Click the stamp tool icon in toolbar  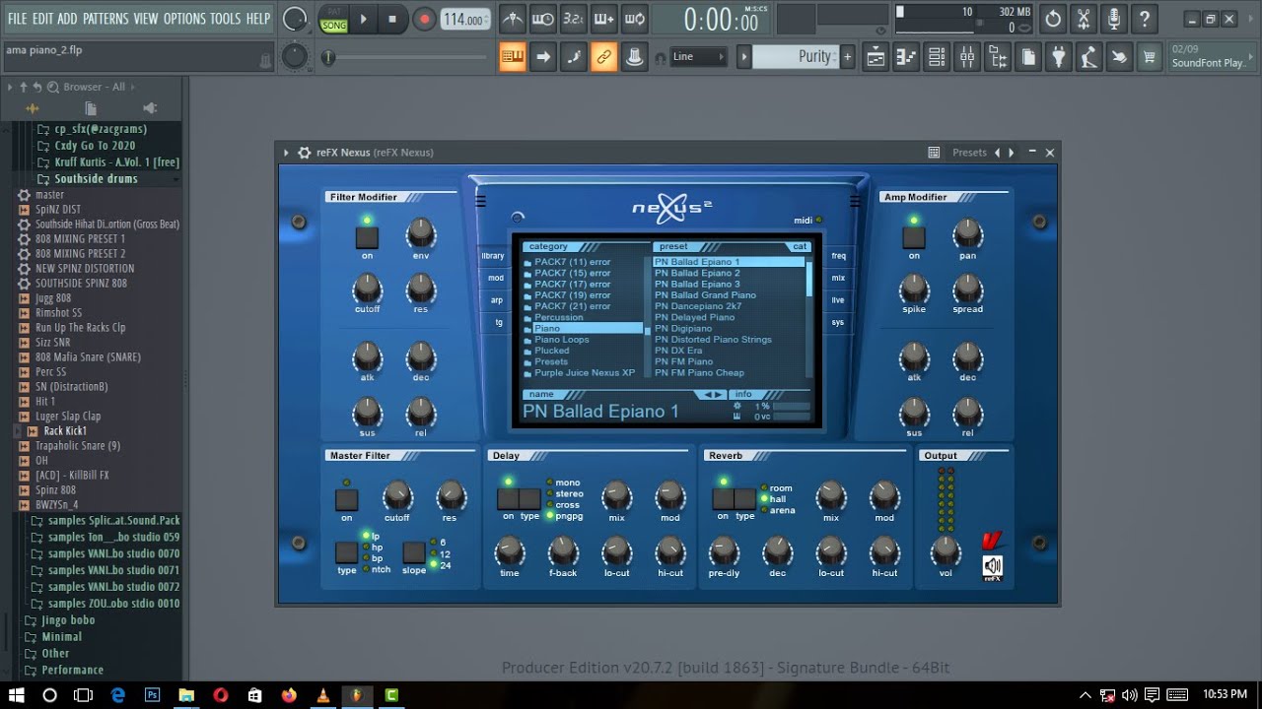pos(635,57)
